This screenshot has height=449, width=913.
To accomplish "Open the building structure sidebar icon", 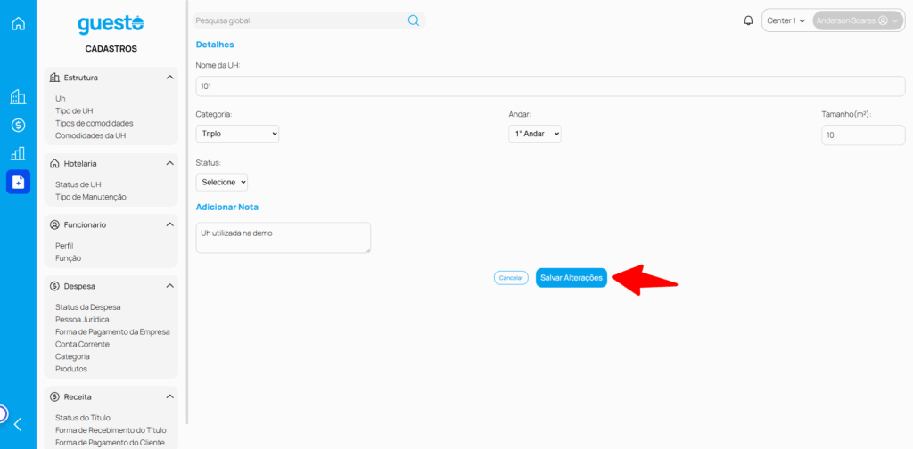I will click(18, 97).
